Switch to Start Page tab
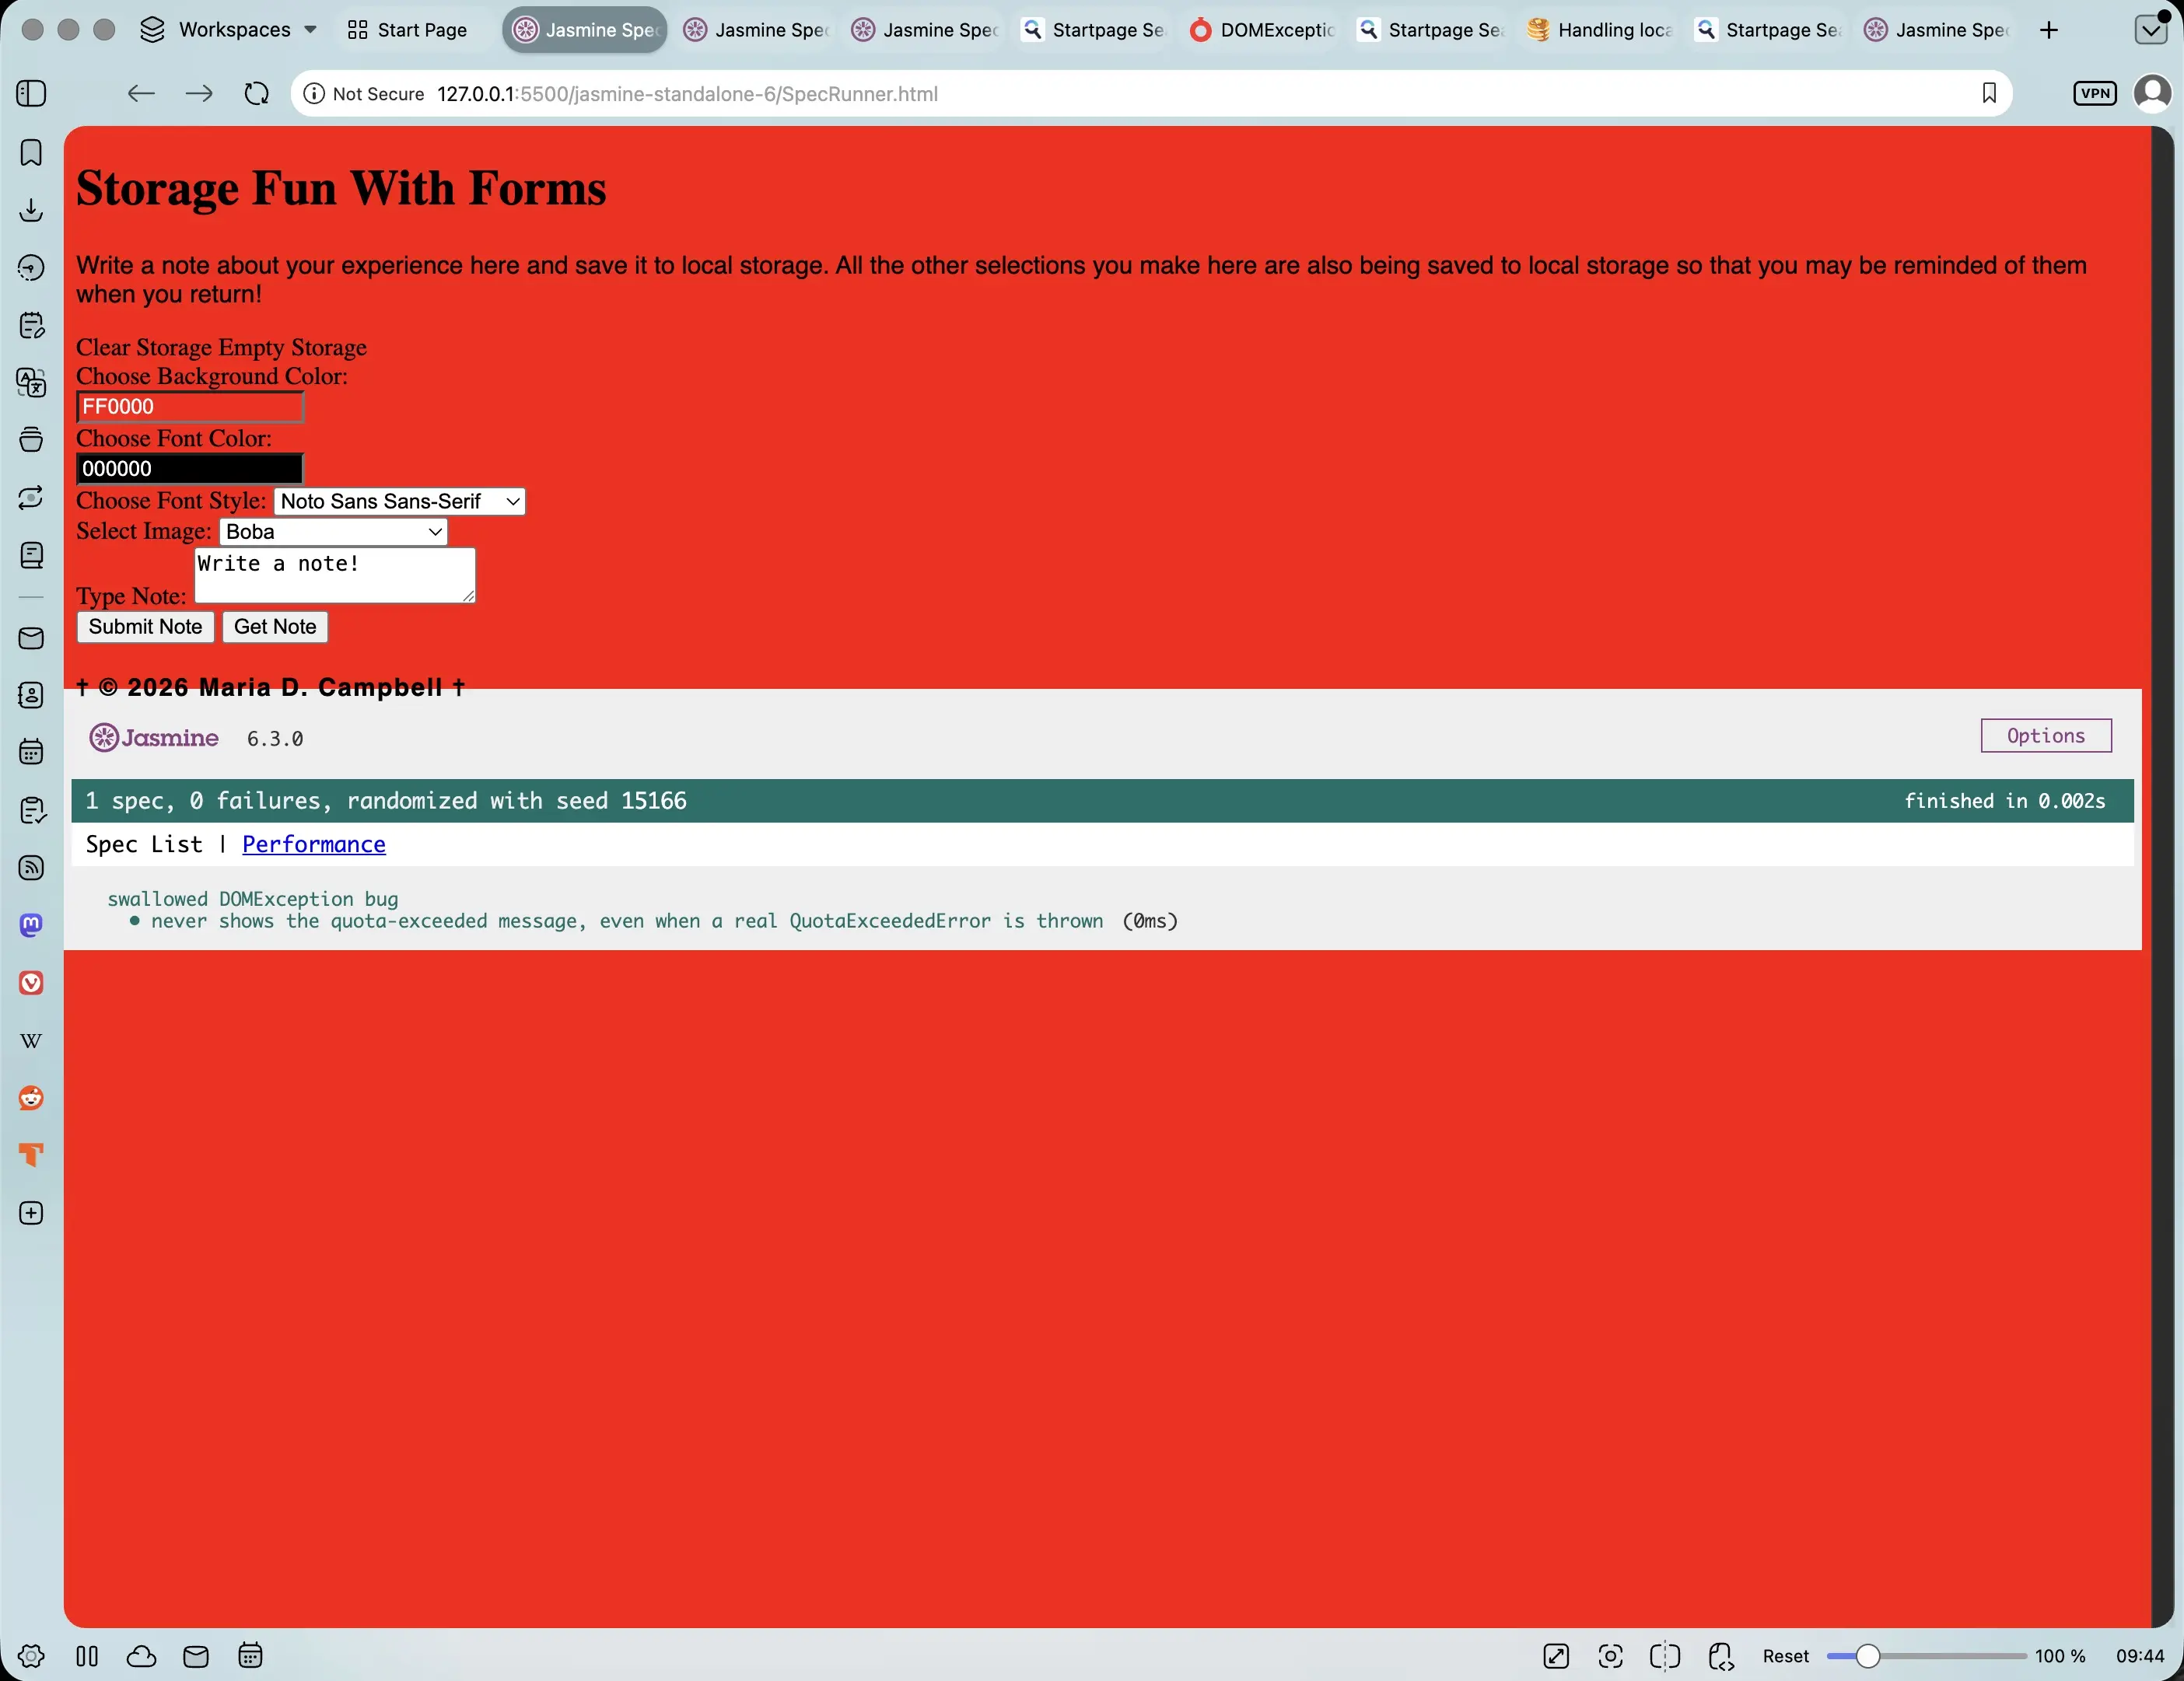 [407, 30]
